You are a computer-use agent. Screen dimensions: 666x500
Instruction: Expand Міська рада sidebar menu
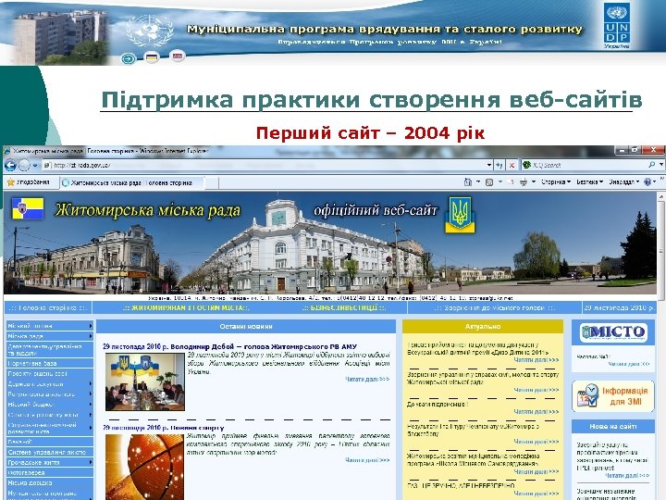click(x=50, y=336)
